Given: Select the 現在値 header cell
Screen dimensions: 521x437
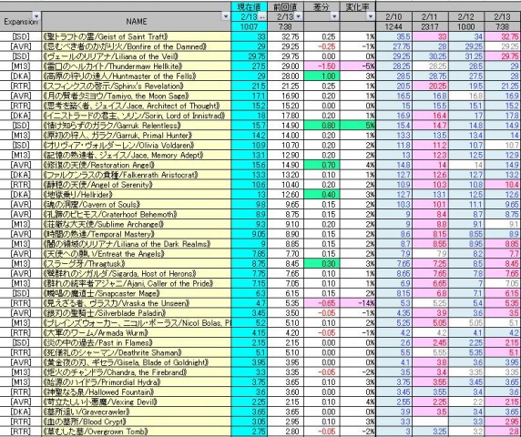Looking at the screenshot, I should pyautogui.click(x=249, y=6).
